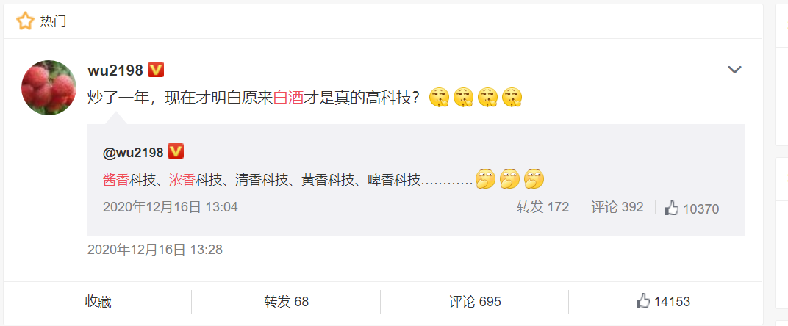Click the 白酒 red keyword link
The height and width of the screenshot is (326, 788).
pos(288,96)
